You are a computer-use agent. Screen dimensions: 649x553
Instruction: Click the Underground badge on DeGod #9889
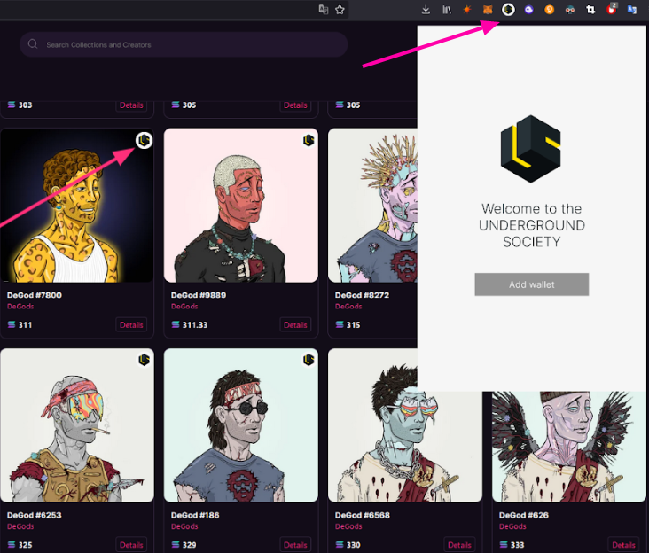[309, 141]
